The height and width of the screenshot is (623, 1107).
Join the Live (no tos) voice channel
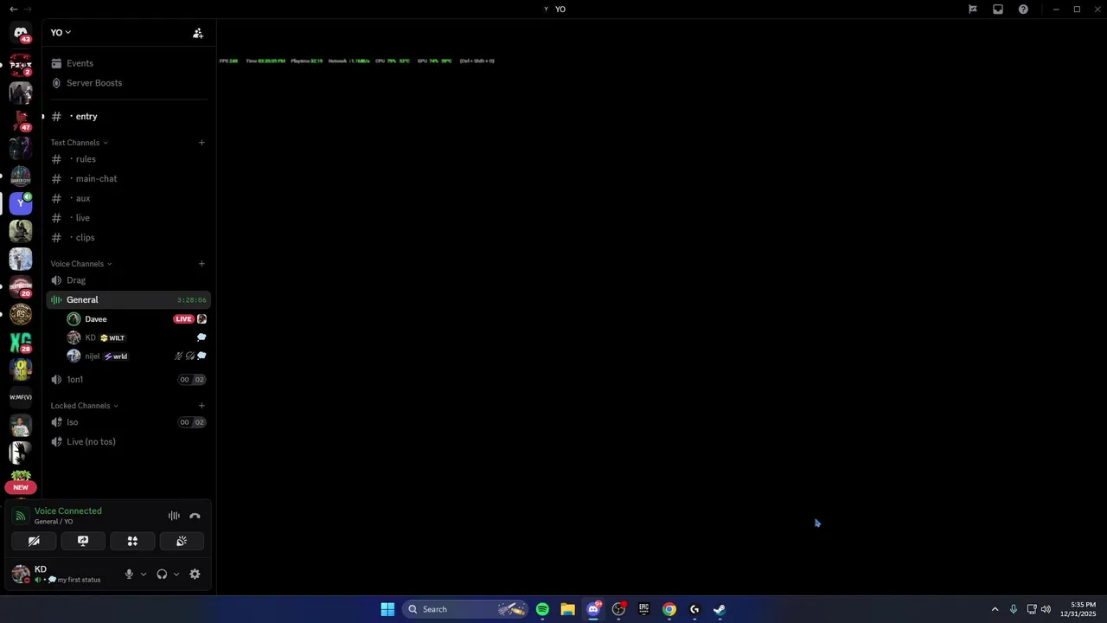pyautogui.click(x=128, y=441)
